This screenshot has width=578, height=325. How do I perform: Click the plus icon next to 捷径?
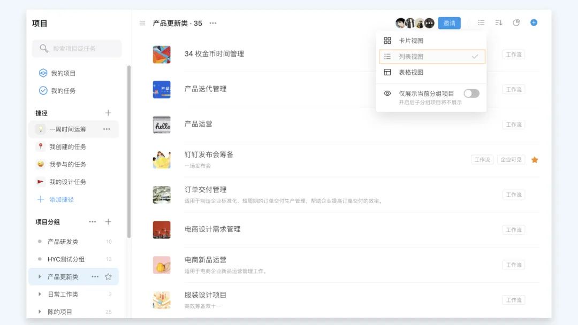tap(108, 113)
